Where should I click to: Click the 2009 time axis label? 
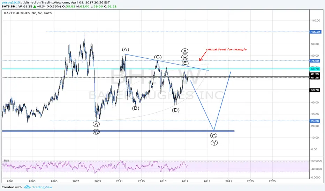tap(98, 181)
